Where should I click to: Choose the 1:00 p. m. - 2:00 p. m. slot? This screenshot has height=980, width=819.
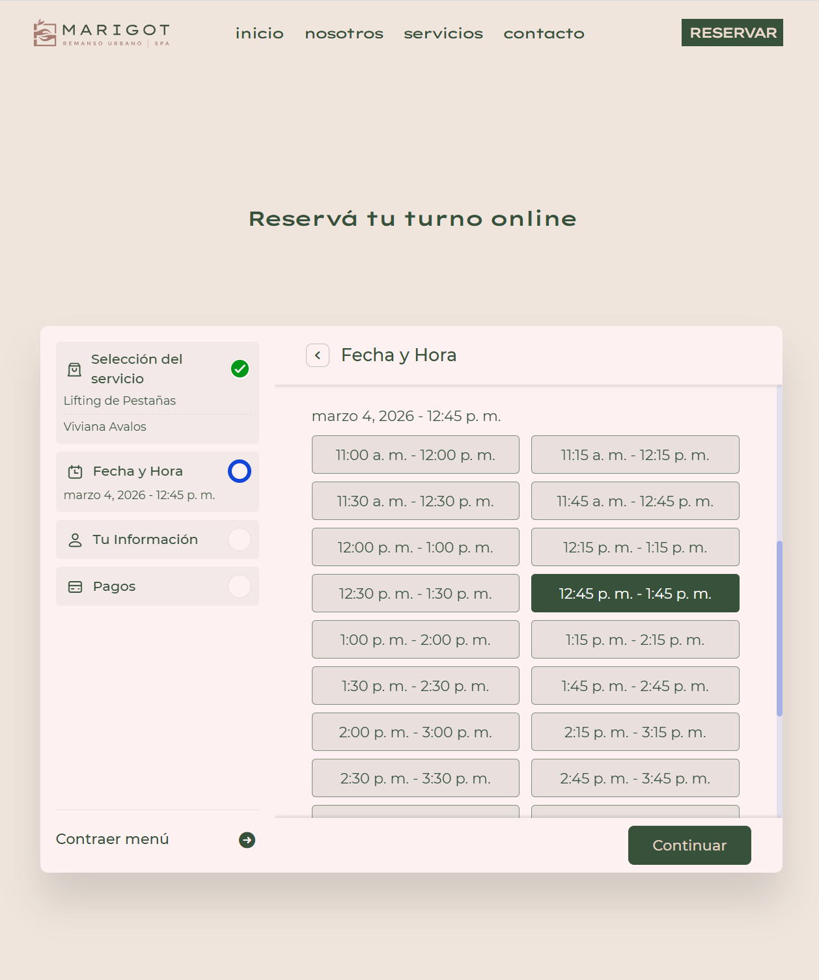415,640
